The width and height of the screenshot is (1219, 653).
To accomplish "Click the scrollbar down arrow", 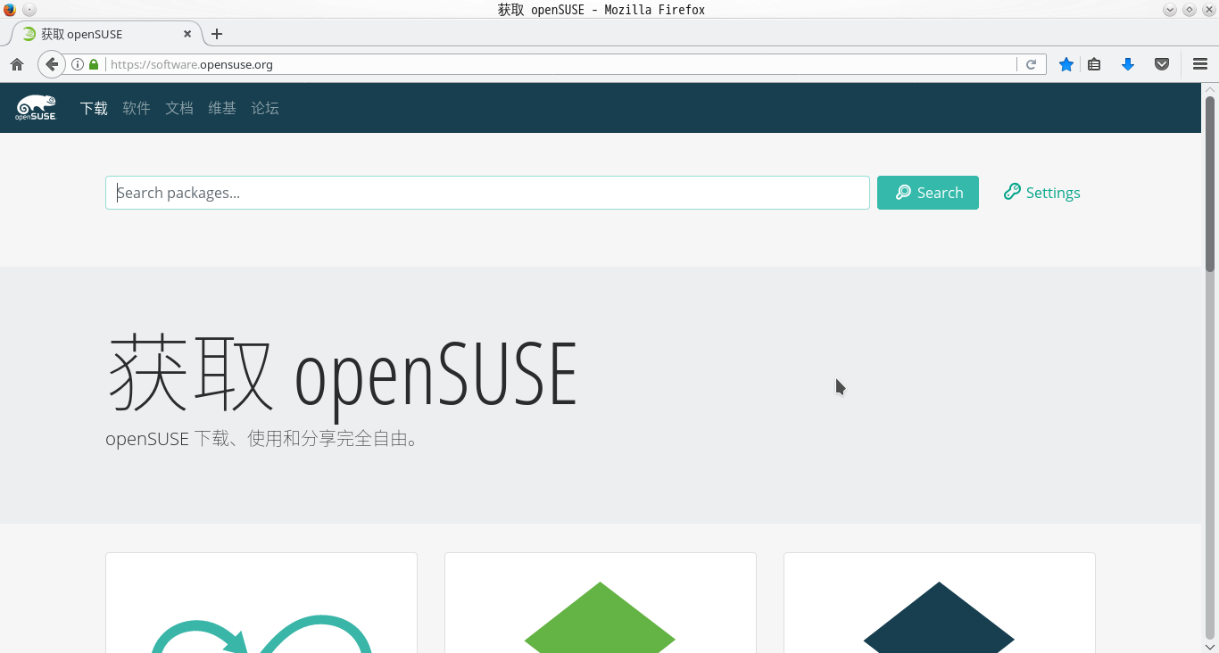I will coord(1212,644).
